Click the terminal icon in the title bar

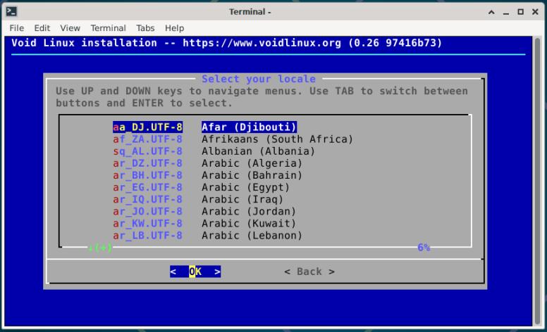coord(11,11)
